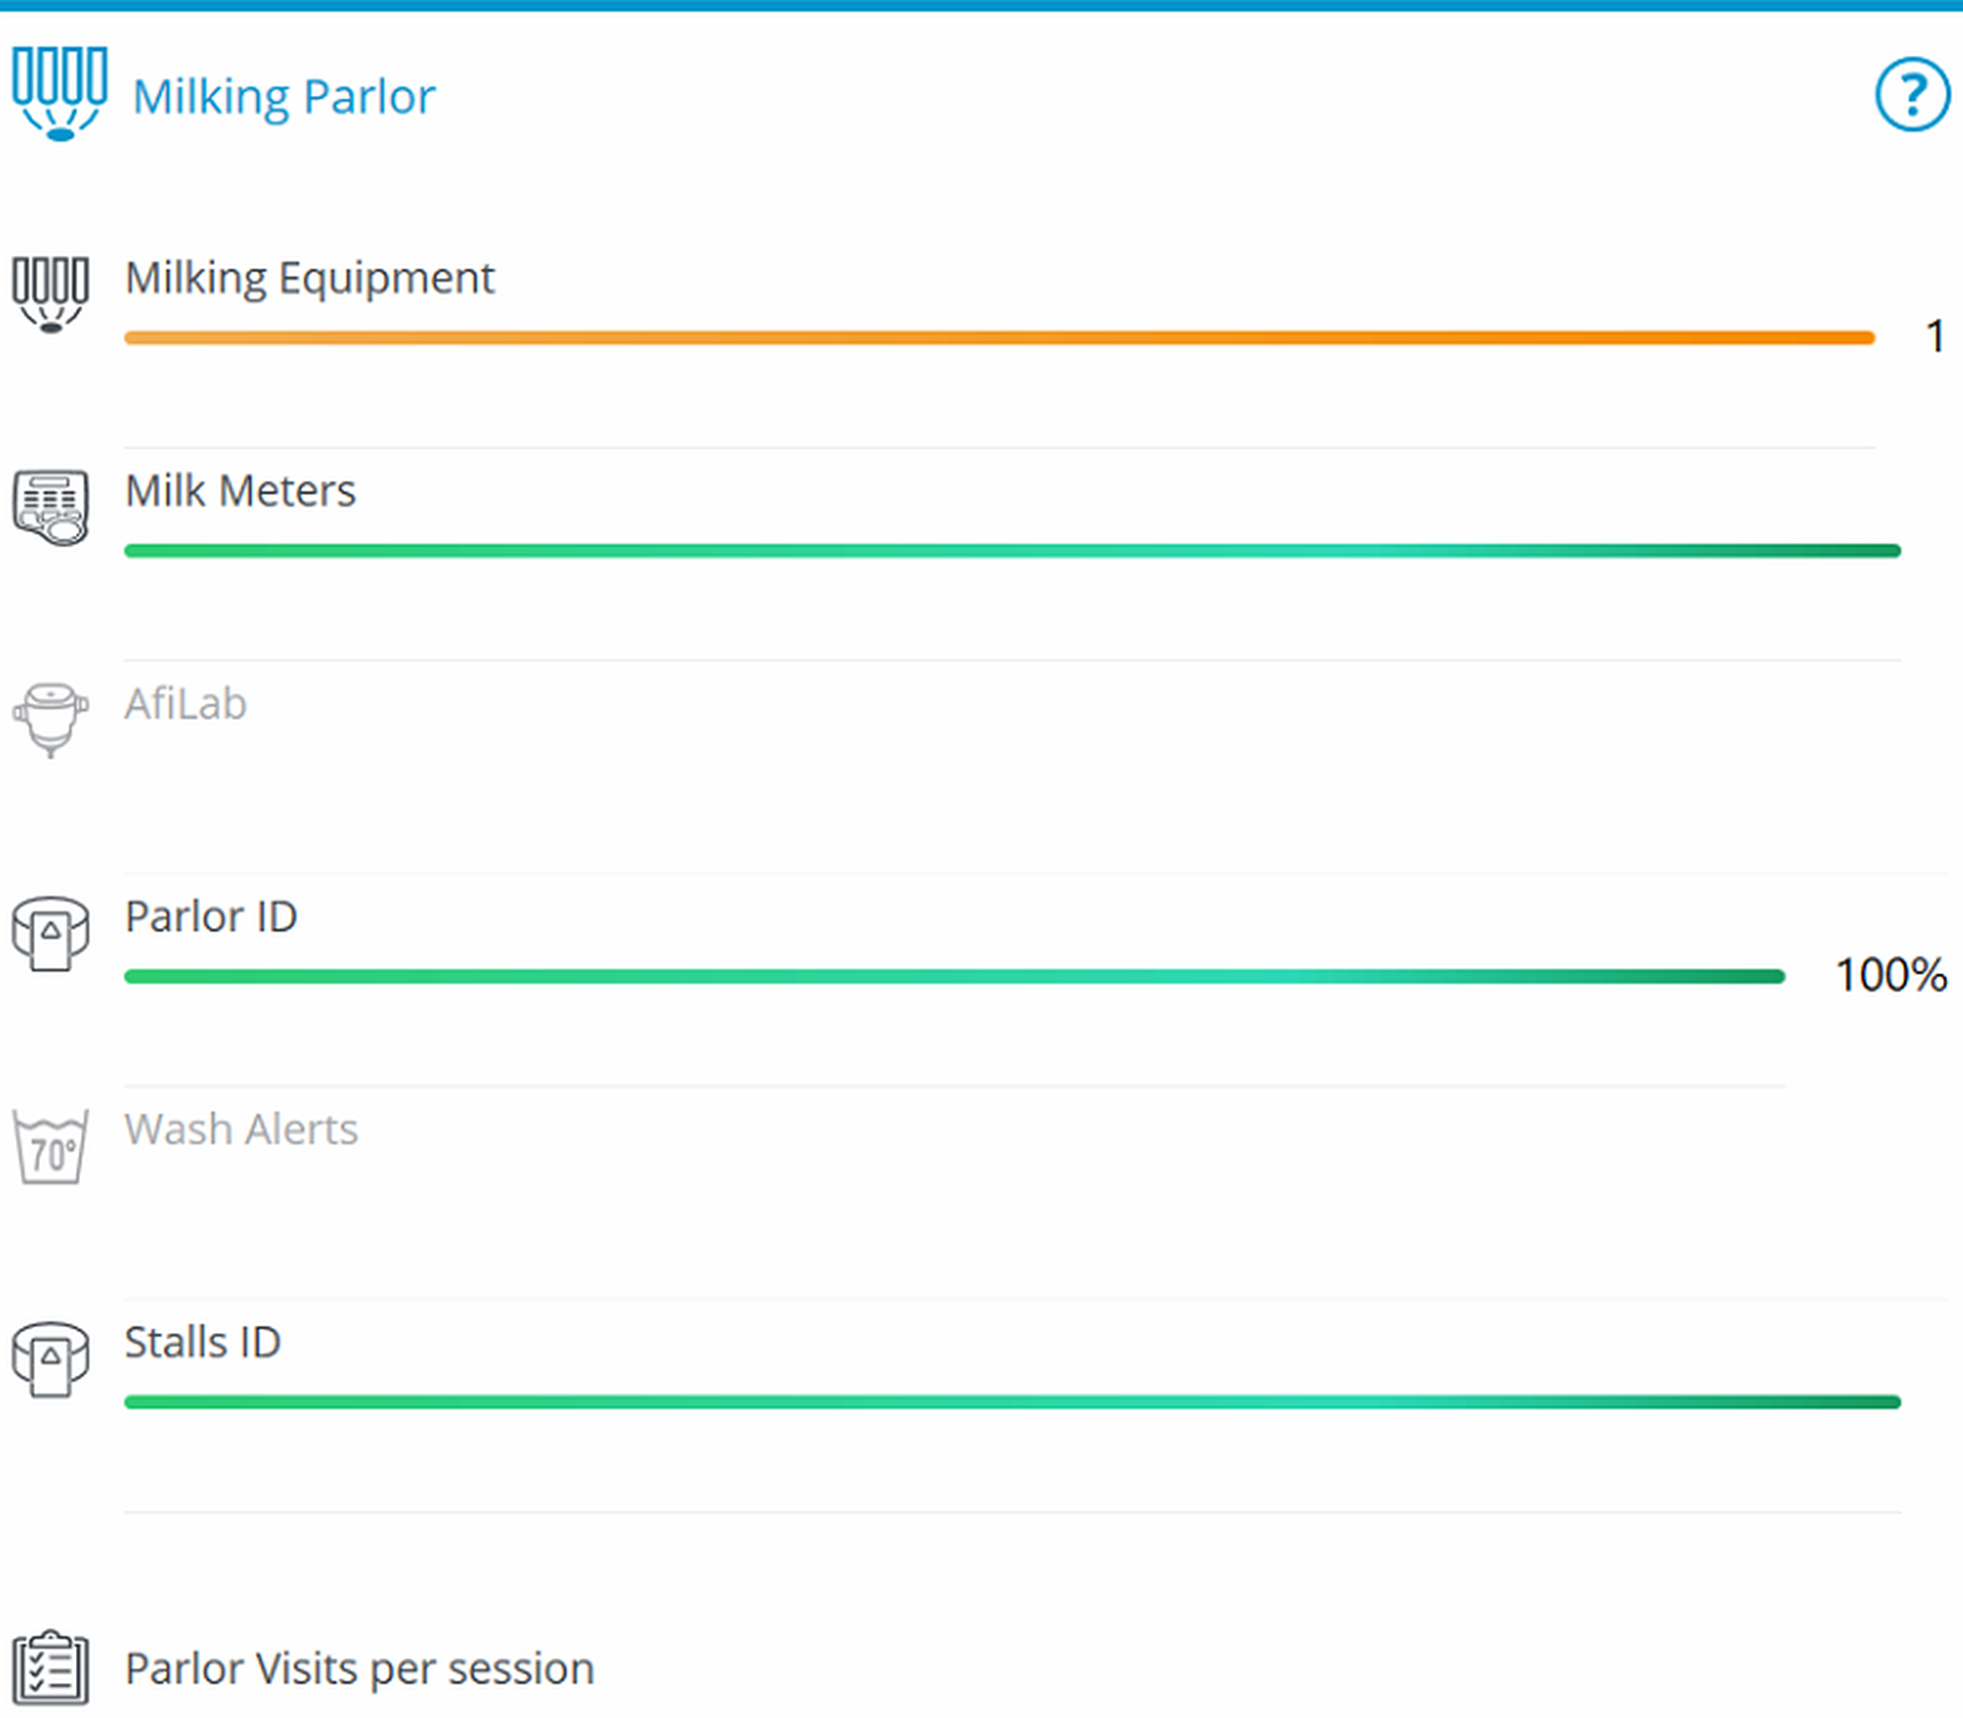The height and width of the screenshot is (1718, 1963).
Task: Click the grayed AfiLab sensor icon
Action: (51, 719)
